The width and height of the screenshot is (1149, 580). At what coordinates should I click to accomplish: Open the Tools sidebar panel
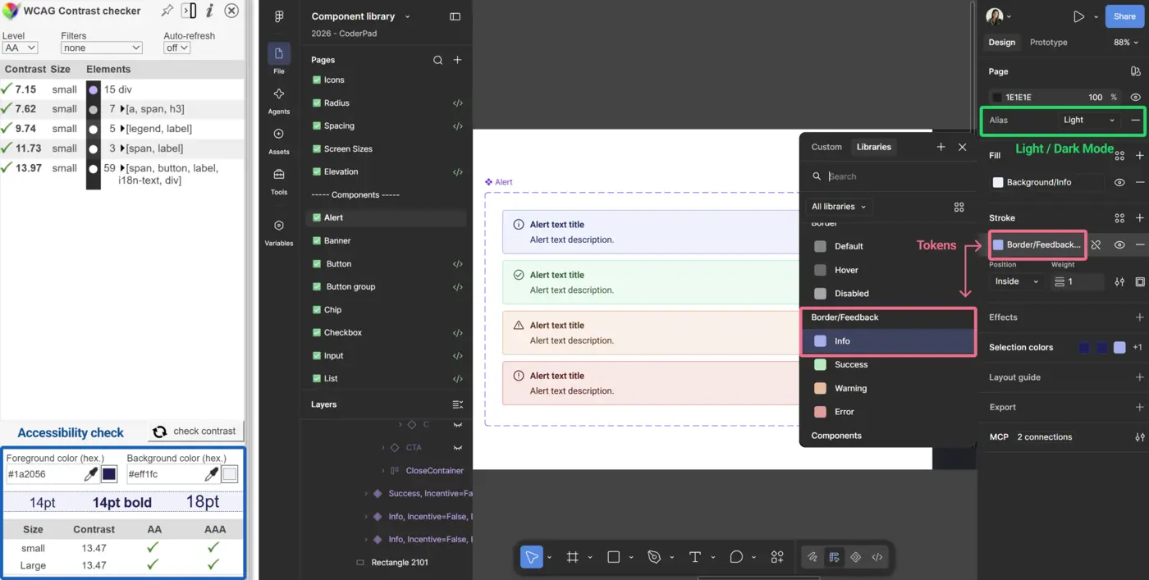(x=279, y=180)
